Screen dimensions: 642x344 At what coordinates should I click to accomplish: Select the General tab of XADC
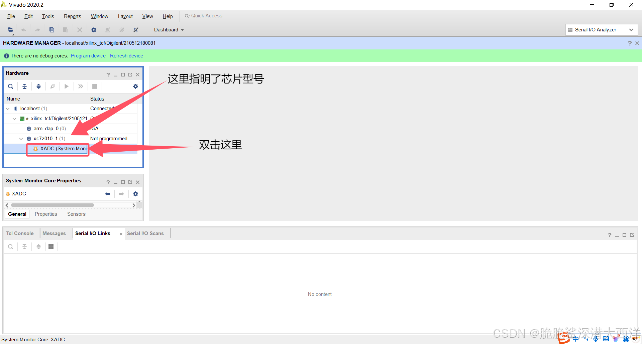tap(17, 214)
